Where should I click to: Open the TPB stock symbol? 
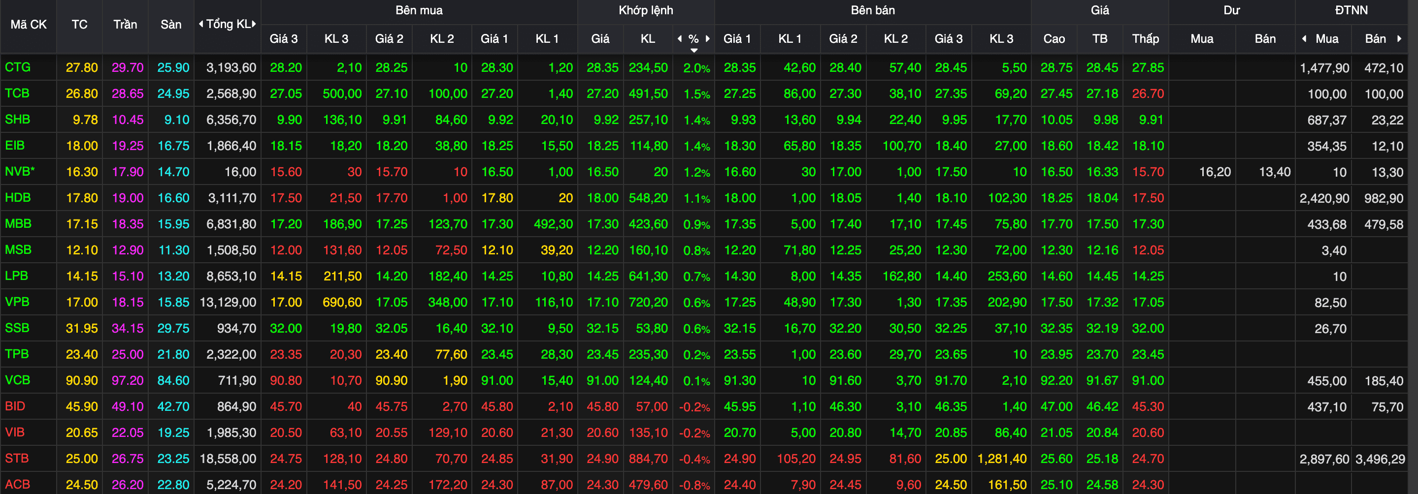pyautogui.click(x=17, y=354)
